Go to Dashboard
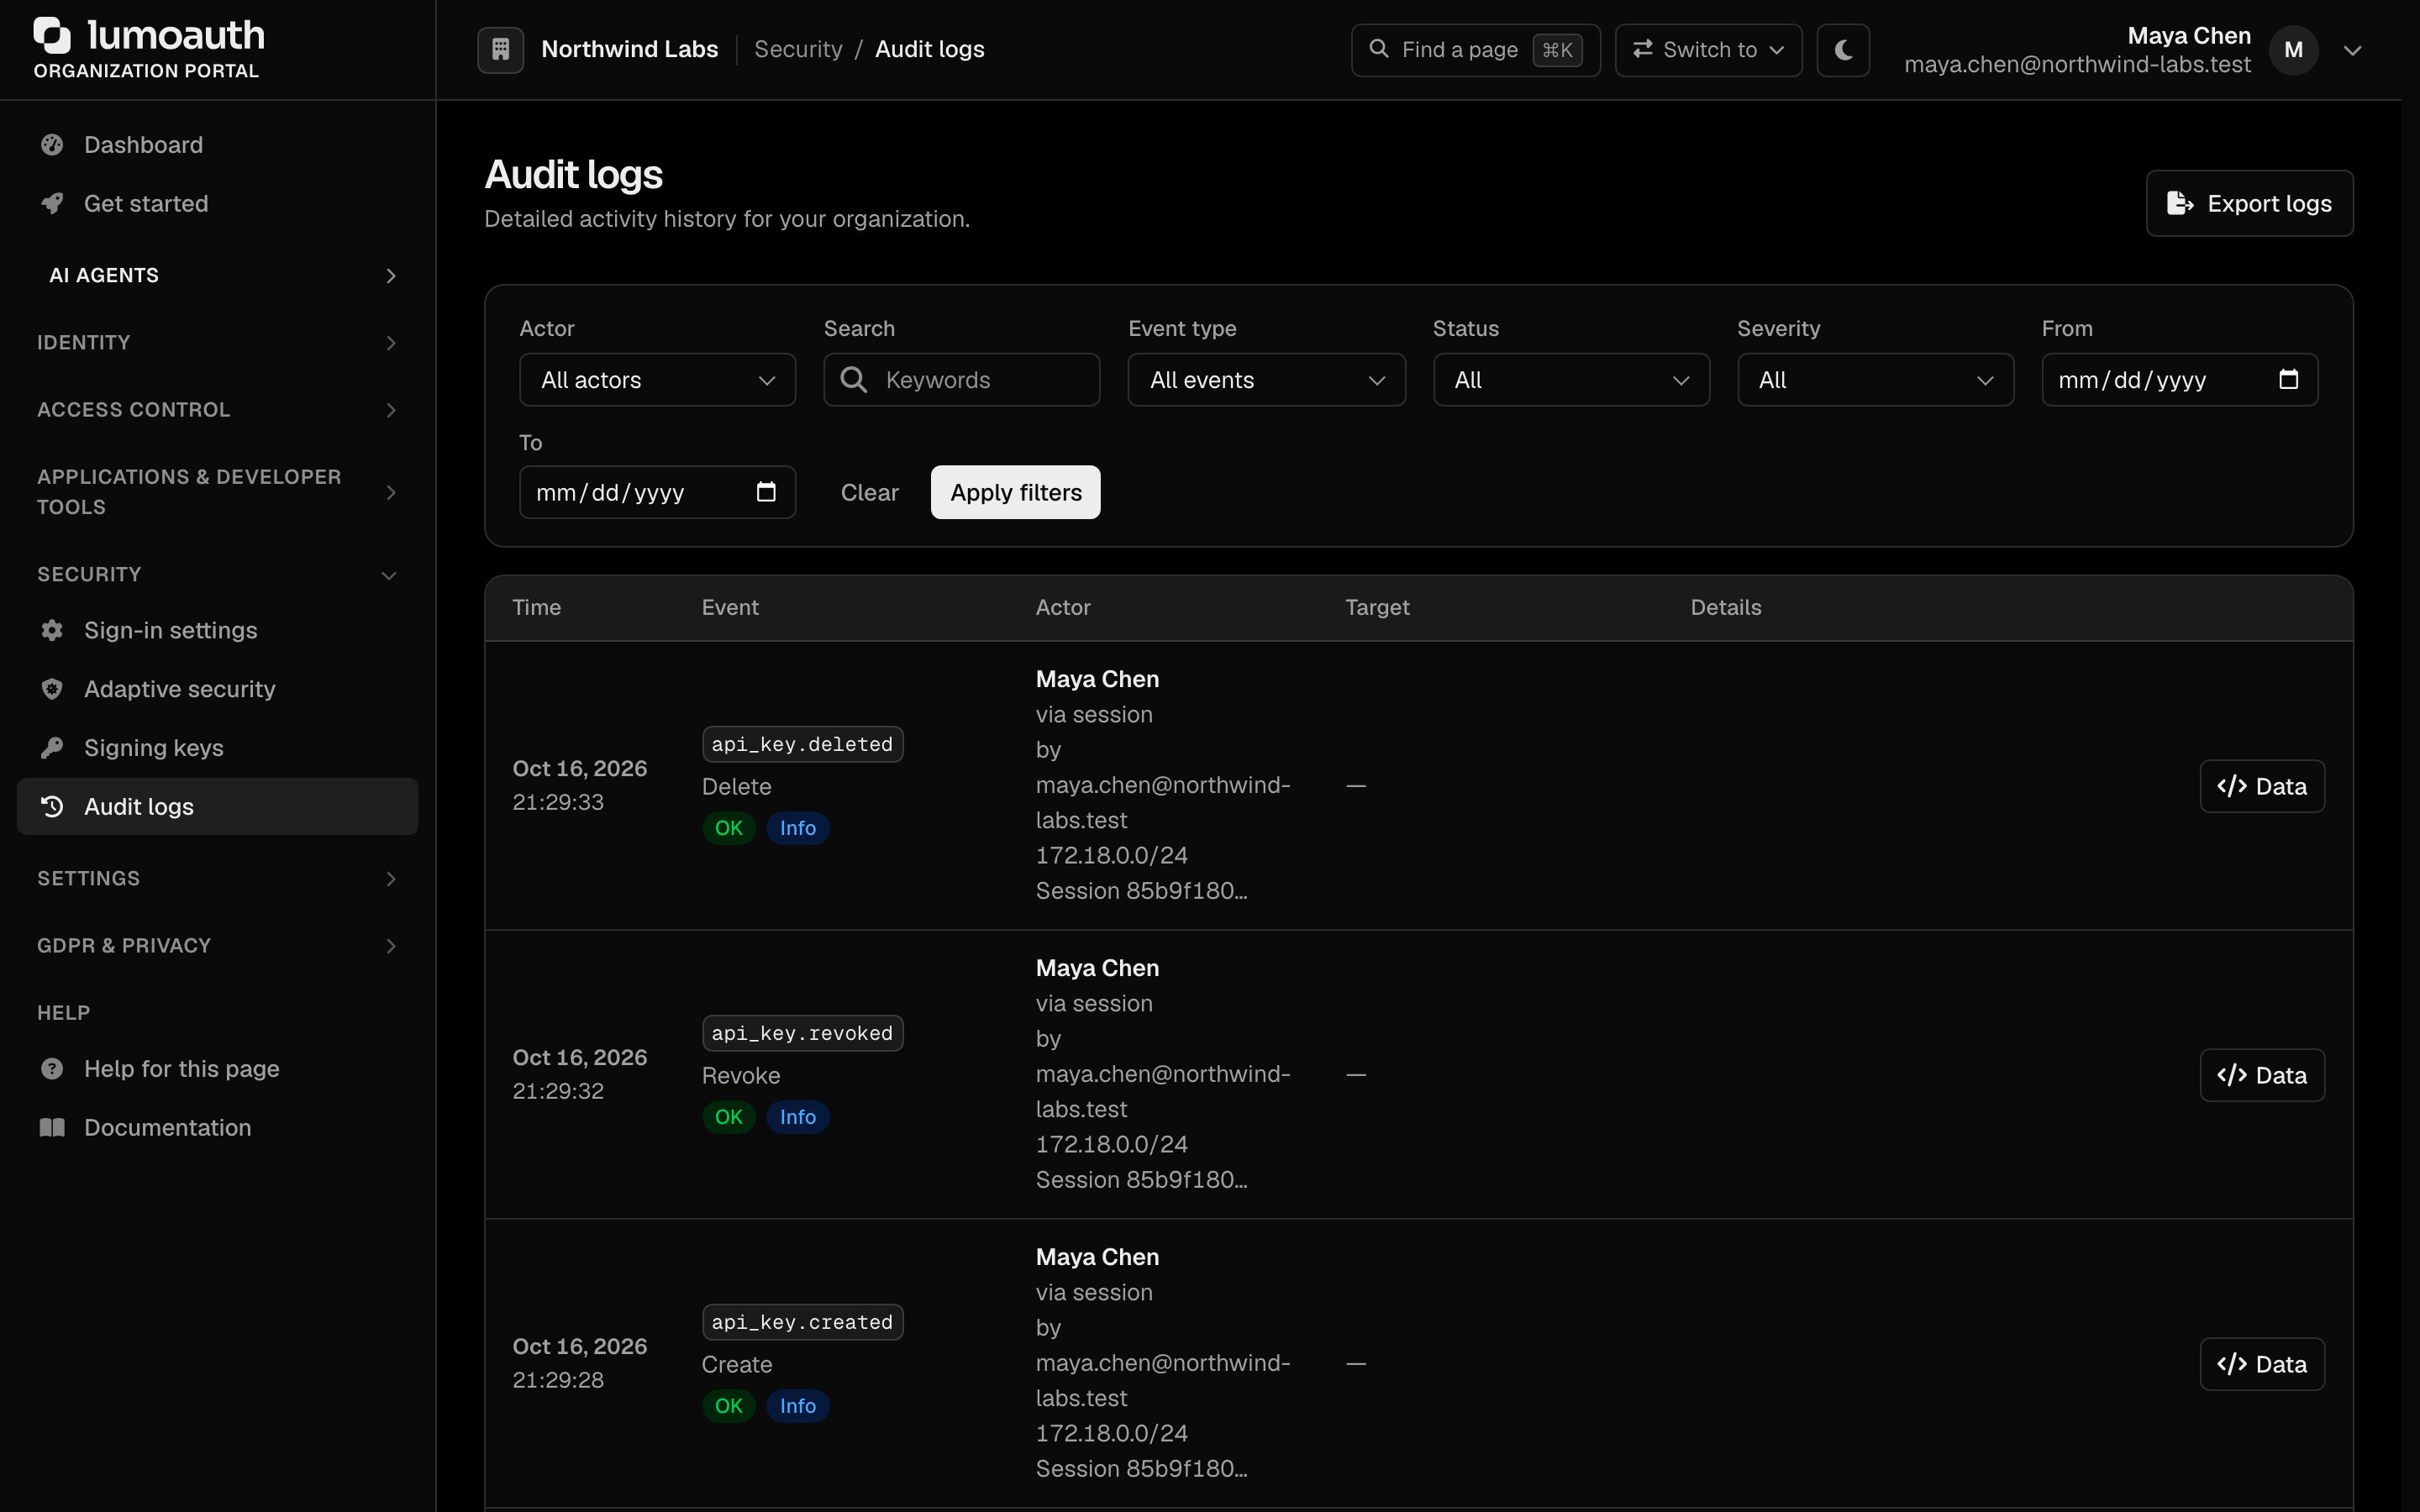This screenshot has height=1512, width=2420. (218, 145)
